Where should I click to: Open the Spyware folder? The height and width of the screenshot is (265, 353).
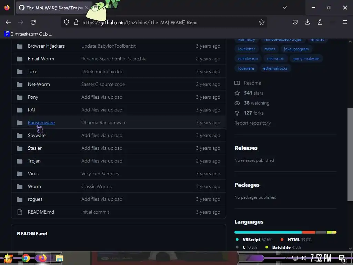(37, 135)
